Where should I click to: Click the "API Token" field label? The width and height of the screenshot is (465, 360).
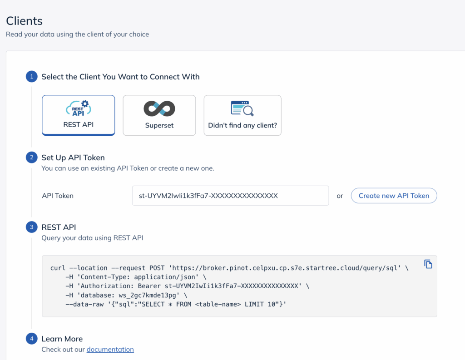pos(58,196)
